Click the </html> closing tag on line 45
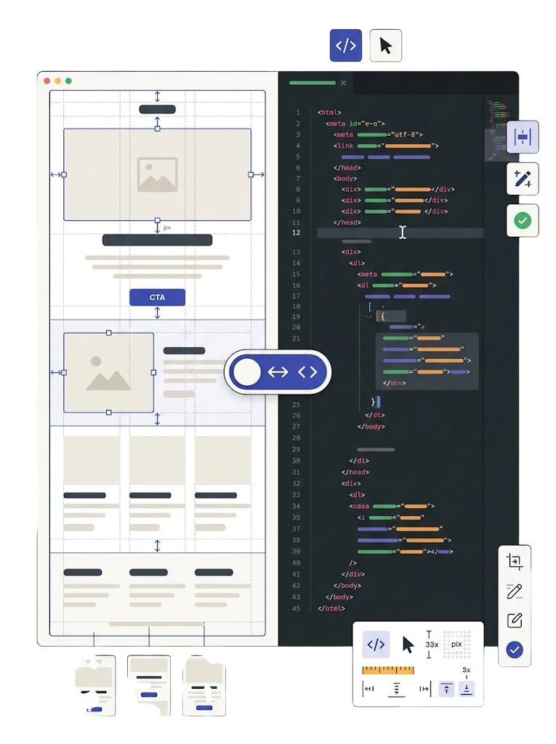Screen dimensions: 556x744 331,608
